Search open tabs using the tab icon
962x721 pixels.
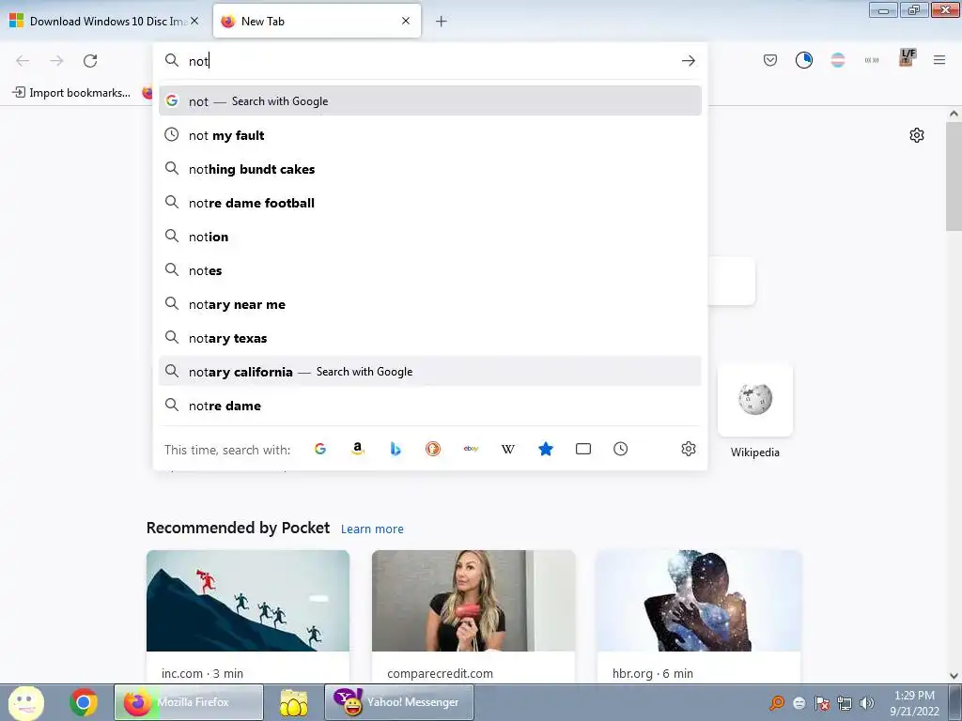click(x=583, y=449)
